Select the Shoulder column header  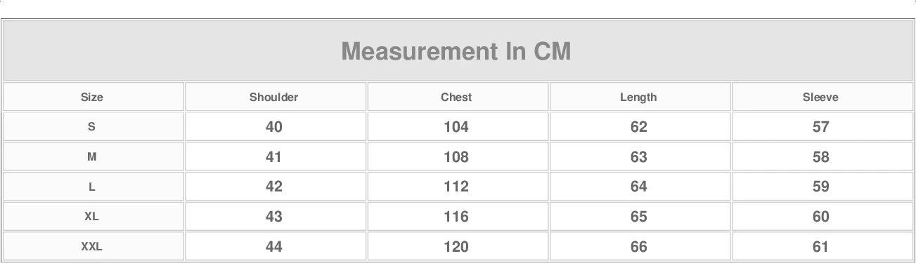click(x=274, y=97)
